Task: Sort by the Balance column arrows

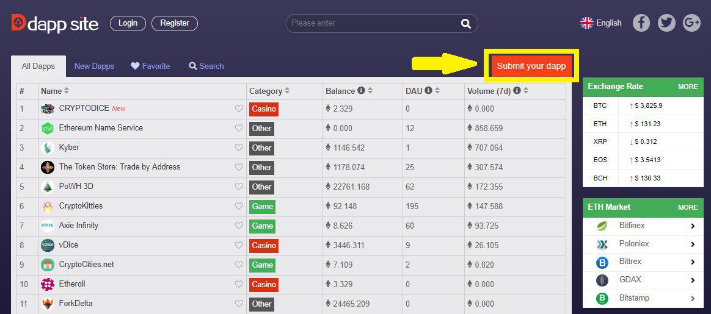Action: click(370, 91)
